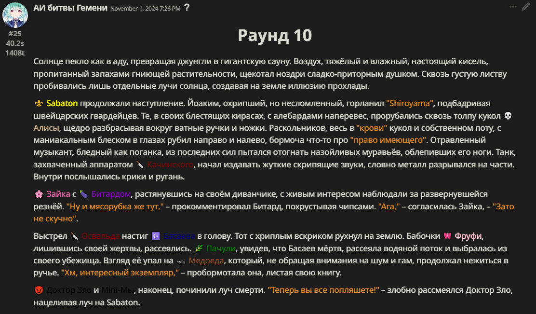Click the green leaf emoji before Пачули
This screenshot has width=536, height=314.
[199, 248]
